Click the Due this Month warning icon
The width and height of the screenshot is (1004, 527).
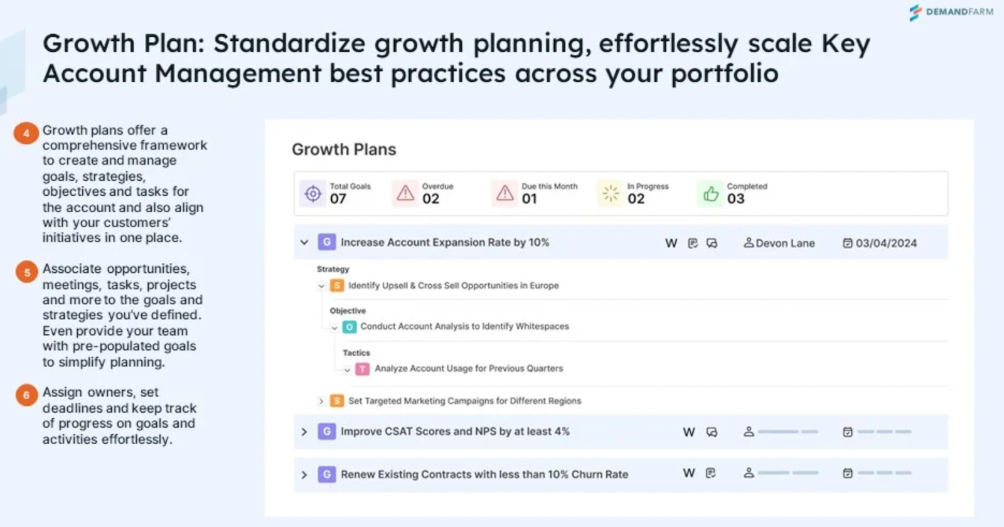[x=505, y=193]
